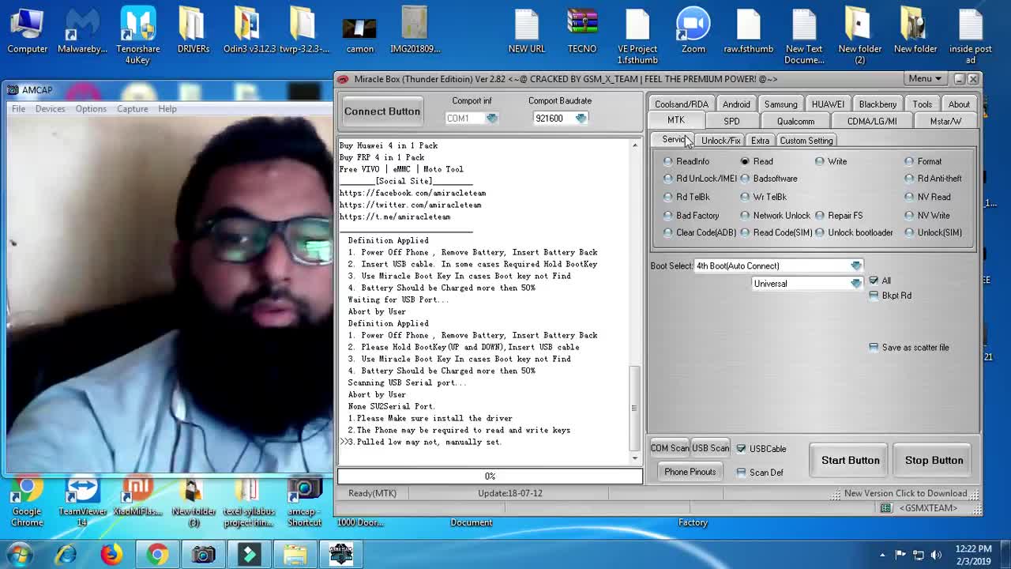This screenshot has width=1011, height=569.
Task: Expand the Boot Select dropdown
Action: pyautogui.click(x=856, y=266)
